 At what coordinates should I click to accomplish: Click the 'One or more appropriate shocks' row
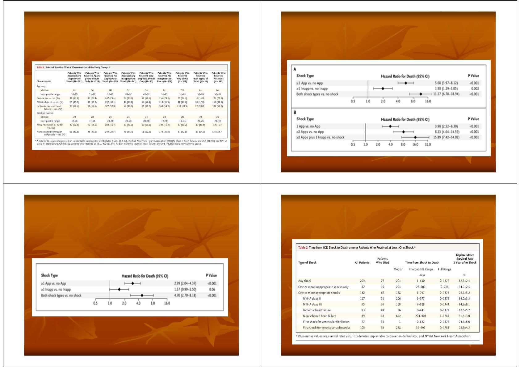[388, 293]
